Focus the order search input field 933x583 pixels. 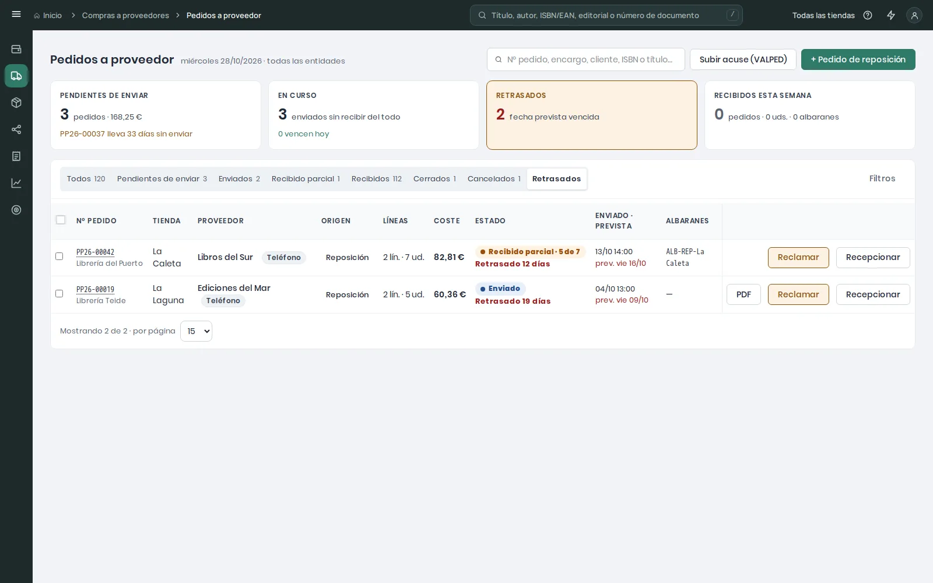[x=585, y=59]
